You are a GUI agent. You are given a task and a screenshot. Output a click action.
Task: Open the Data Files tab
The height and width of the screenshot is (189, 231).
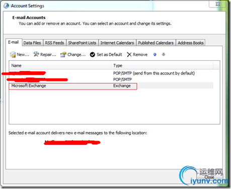point(32,43)
